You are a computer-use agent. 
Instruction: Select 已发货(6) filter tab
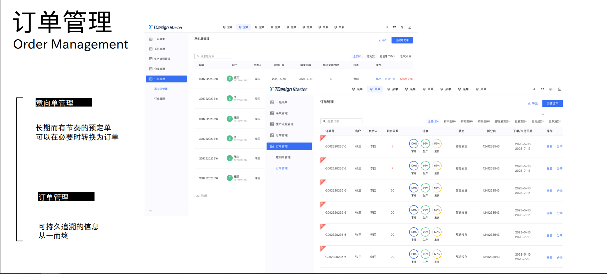(520, 122)
